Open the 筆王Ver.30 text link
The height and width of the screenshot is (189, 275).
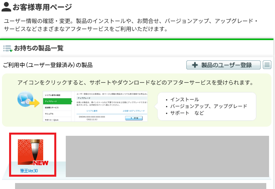[29, 171]
